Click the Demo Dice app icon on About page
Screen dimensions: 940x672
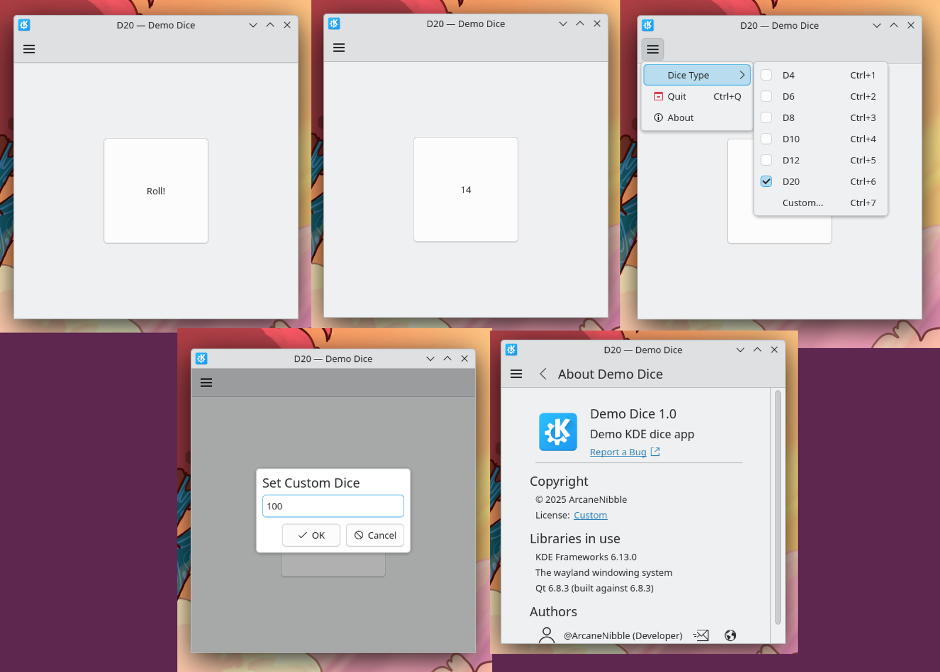[558, 432]
